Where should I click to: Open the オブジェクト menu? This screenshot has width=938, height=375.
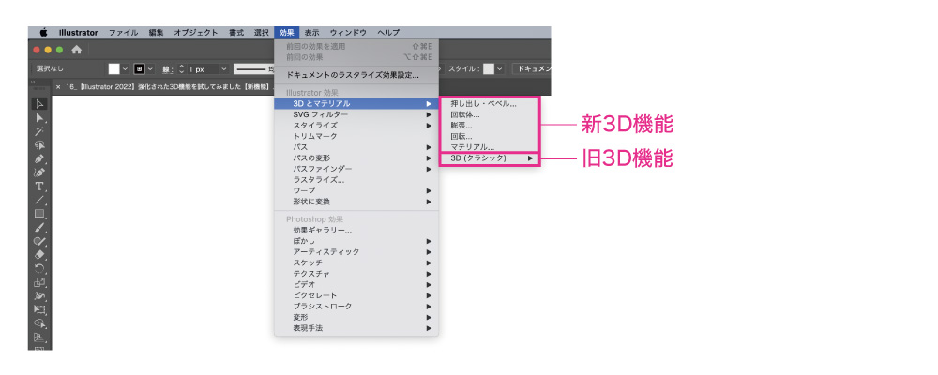pos(196,32)
